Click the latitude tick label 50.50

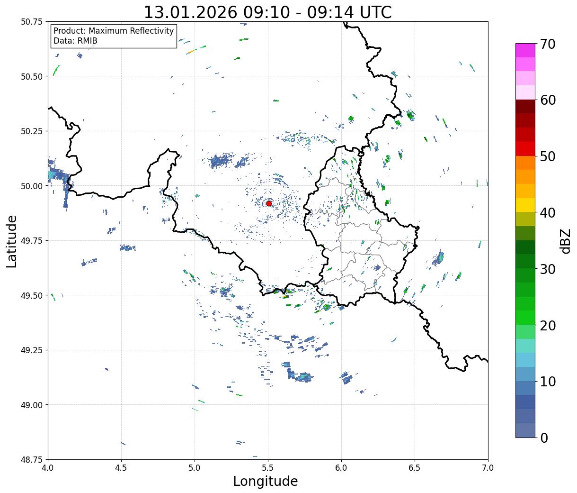point(32,76)
